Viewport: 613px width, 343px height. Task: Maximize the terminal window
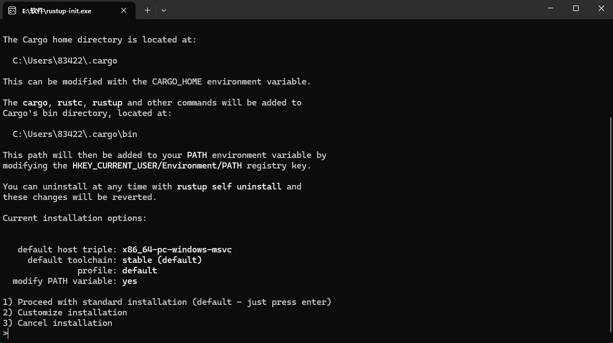pyautogui.click(x=576, y=9)
